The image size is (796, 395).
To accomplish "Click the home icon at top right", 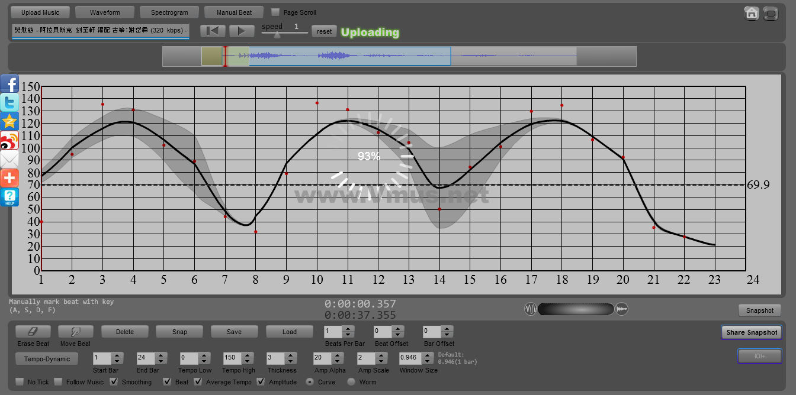I will point(752,13).
